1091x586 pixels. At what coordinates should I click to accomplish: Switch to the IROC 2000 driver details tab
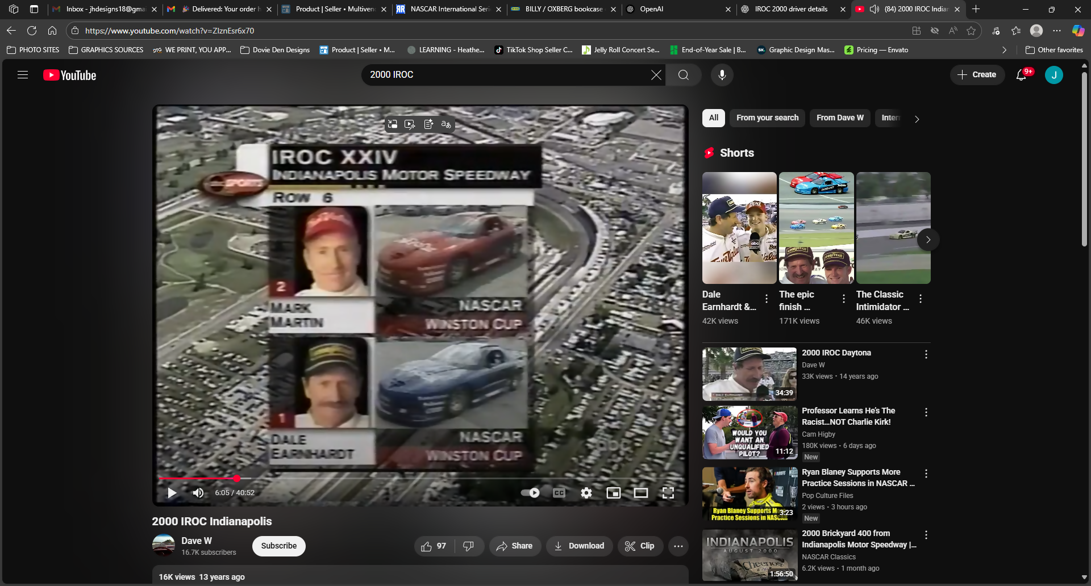[x=790, y=9]
